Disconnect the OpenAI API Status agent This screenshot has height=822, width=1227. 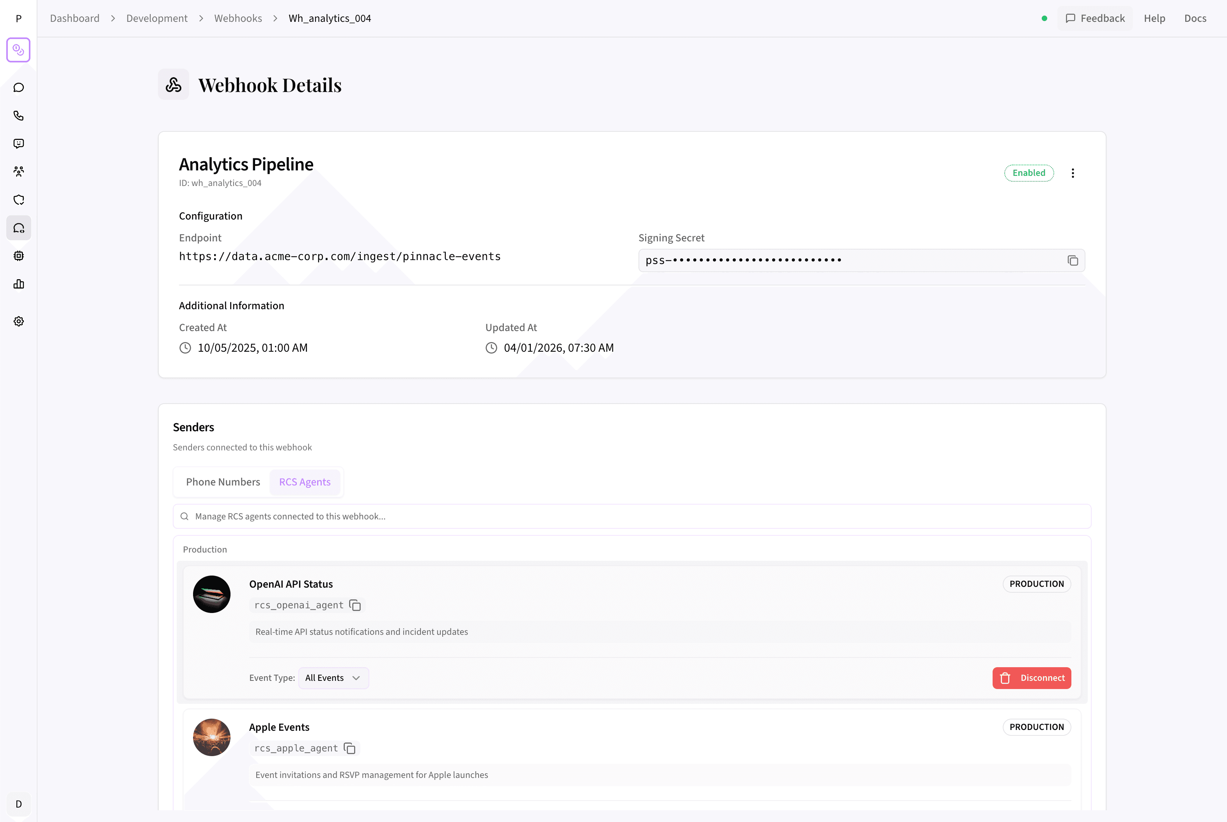(x=1032, y=677)
